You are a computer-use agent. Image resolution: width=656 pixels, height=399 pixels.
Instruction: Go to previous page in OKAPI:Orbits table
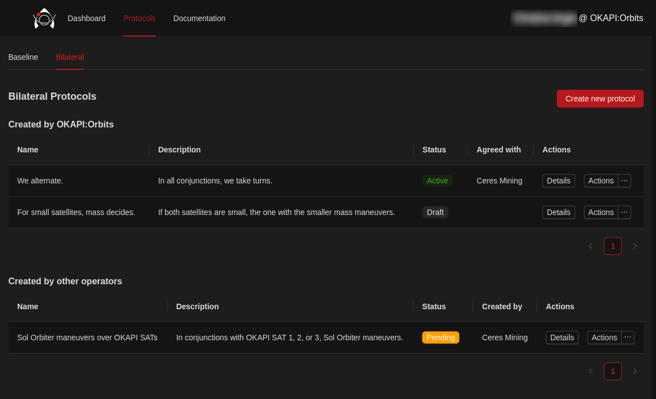pyautogui.click(x=591, y=247)
